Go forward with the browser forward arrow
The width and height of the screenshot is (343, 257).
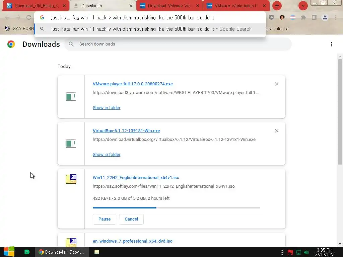click(x=18, y=17)
